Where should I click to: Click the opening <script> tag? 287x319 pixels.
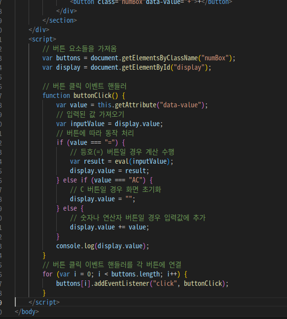[x=42, y=39]
